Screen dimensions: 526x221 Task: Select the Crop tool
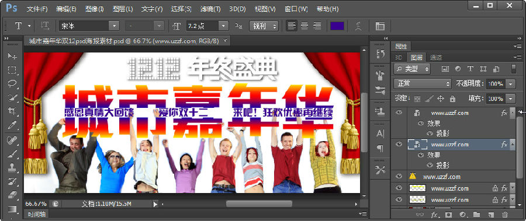point(12,111)
